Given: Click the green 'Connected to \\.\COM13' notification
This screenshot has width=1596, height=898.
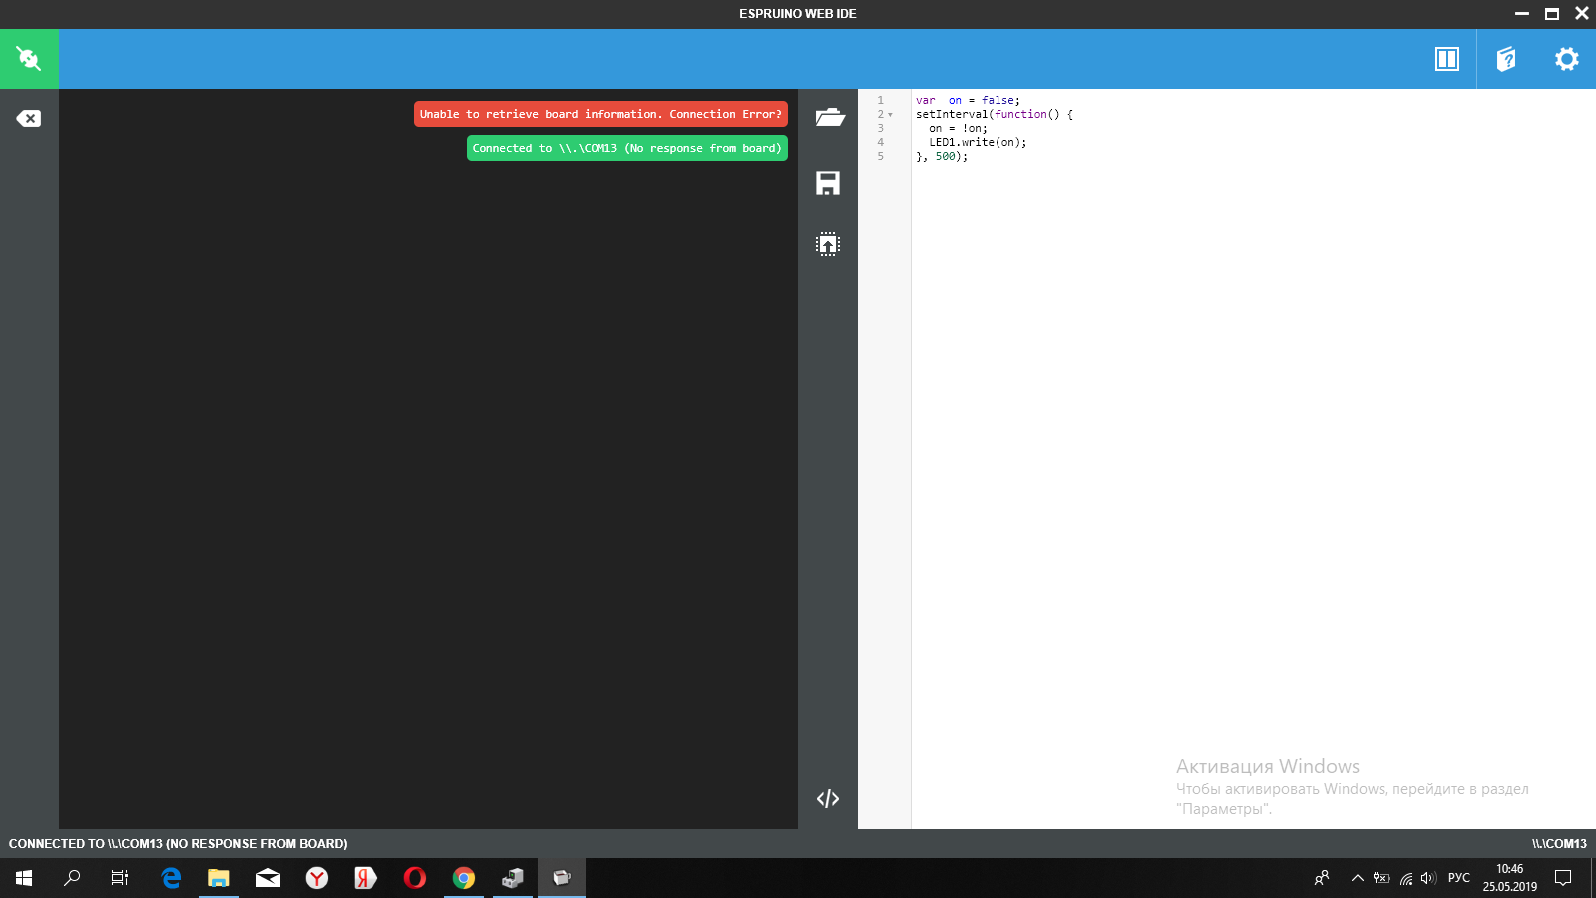Looking at the screenshot, I should tap(626, 148).
